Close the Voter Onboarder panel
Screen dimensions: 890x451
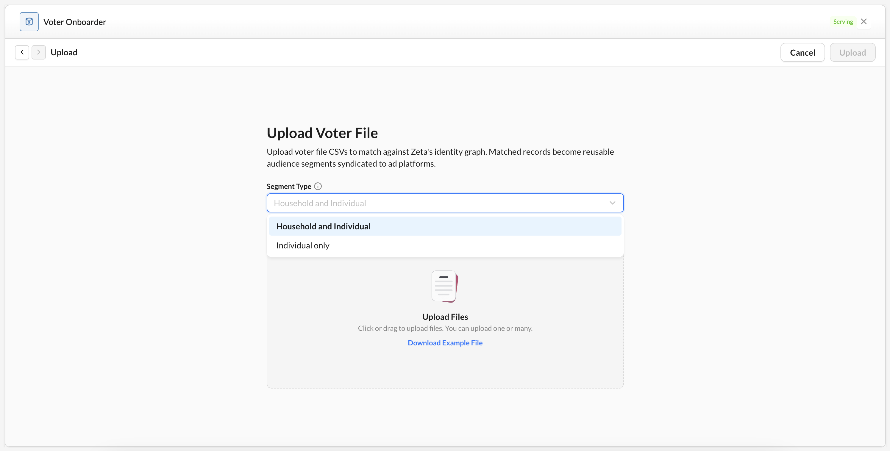(x=864, y=21)
